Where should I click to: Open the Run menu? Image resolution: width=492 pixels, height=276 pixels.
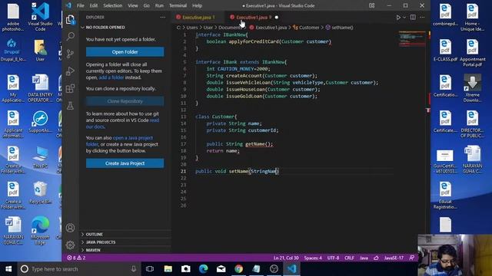coord(159,5)
